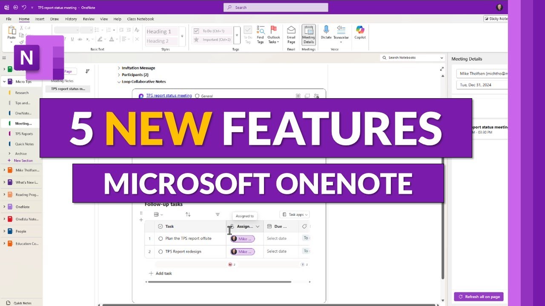The image size is (545, 306).
Task: Open the TPS Reports section
Action: (24, 134)
